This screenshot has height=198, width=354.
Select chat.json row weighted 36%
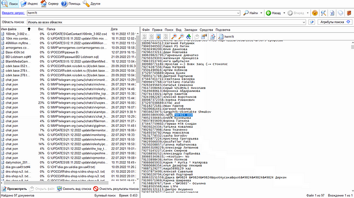[x=68, y=153]
